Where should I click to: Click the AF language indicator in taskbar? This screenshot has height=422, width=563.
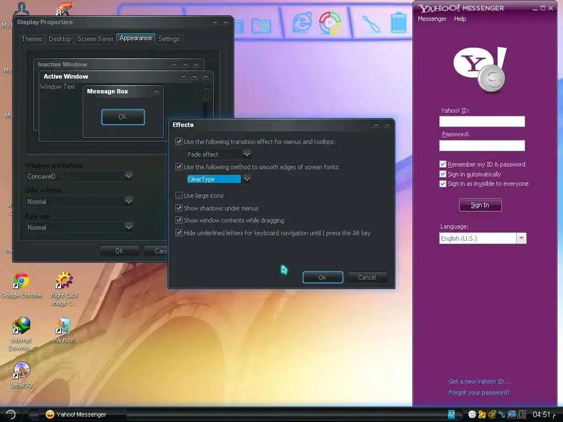[451, 414]
